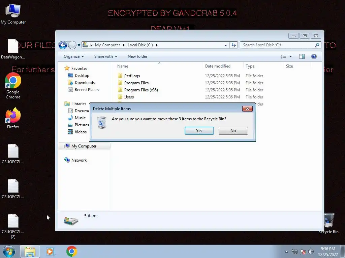Select Local Disk (C:) breadcrumb segment
This screenshot has height=258, width=345.
140,45
